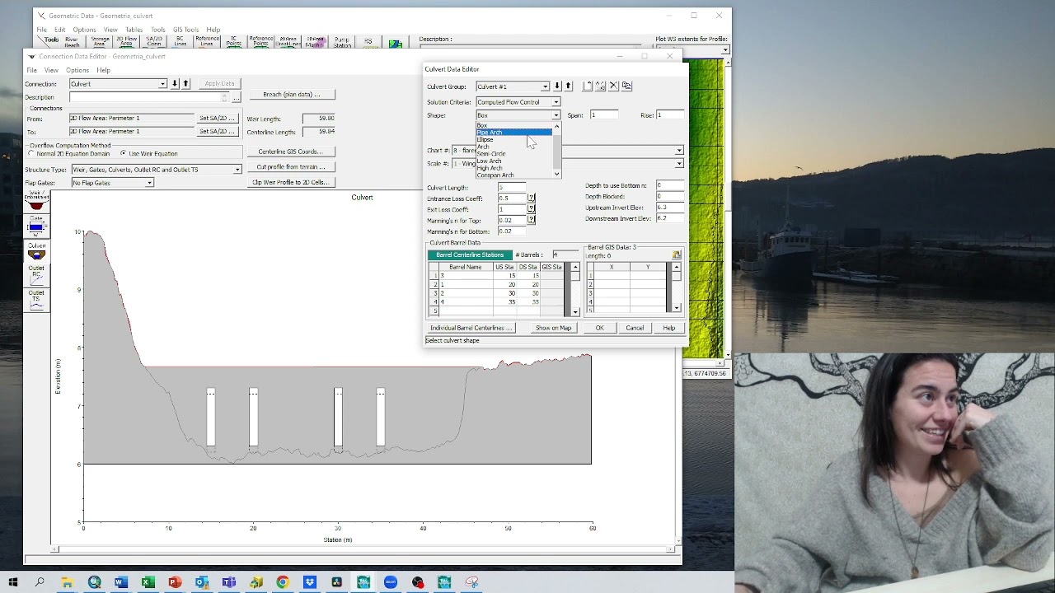Viewport: 1055px width, 593px height.
Task: Open the Weir / Embankment editor icon
Action: [36, 202]
